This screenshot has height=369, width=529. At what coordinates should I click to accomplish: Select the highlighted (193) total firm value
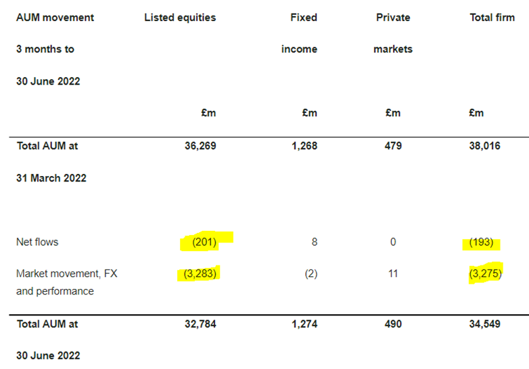481,242
